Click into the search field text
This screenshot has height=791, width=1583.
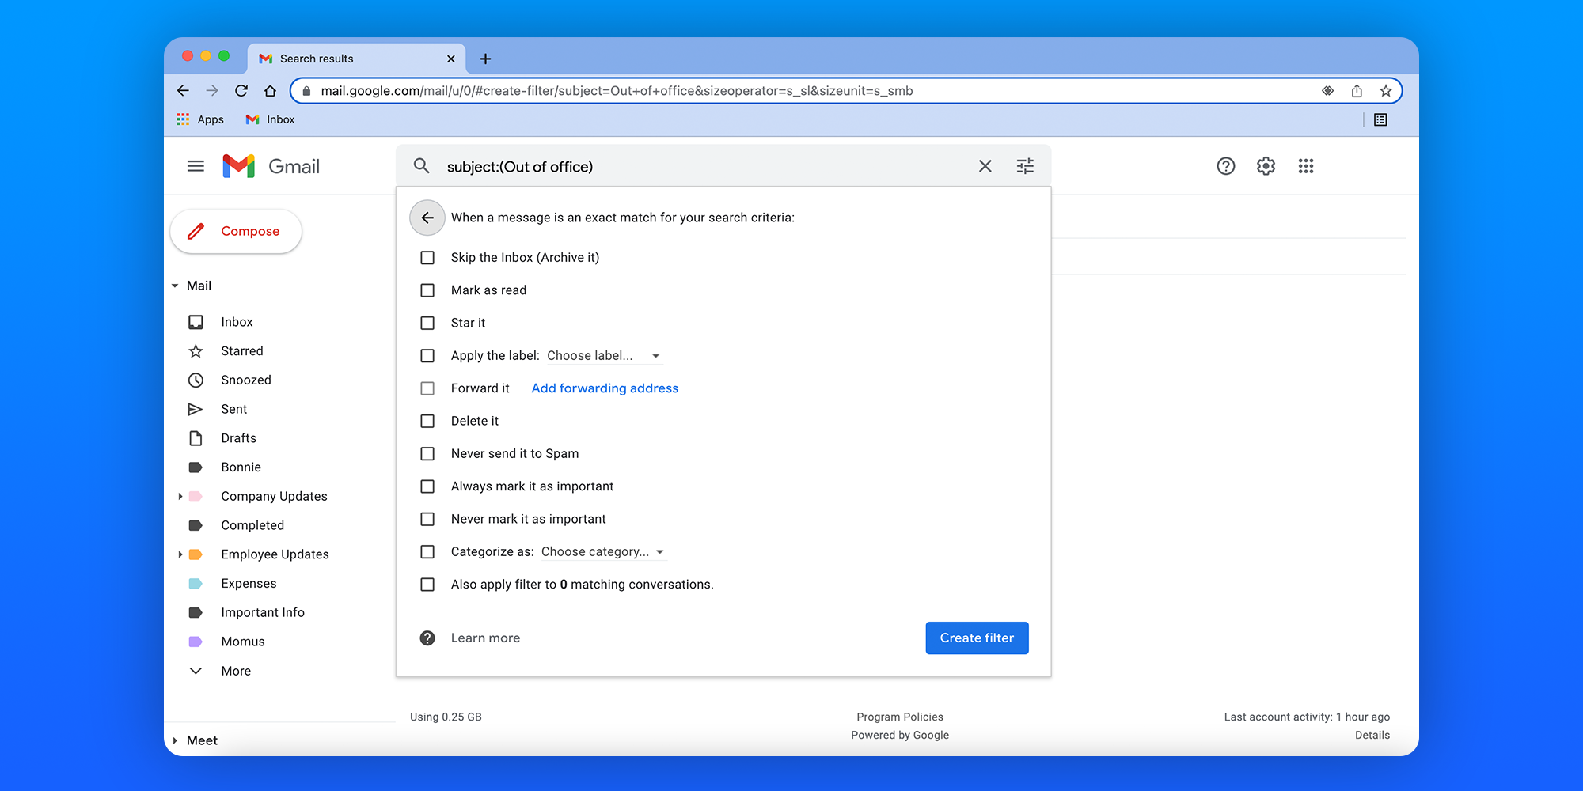point(520,167)
